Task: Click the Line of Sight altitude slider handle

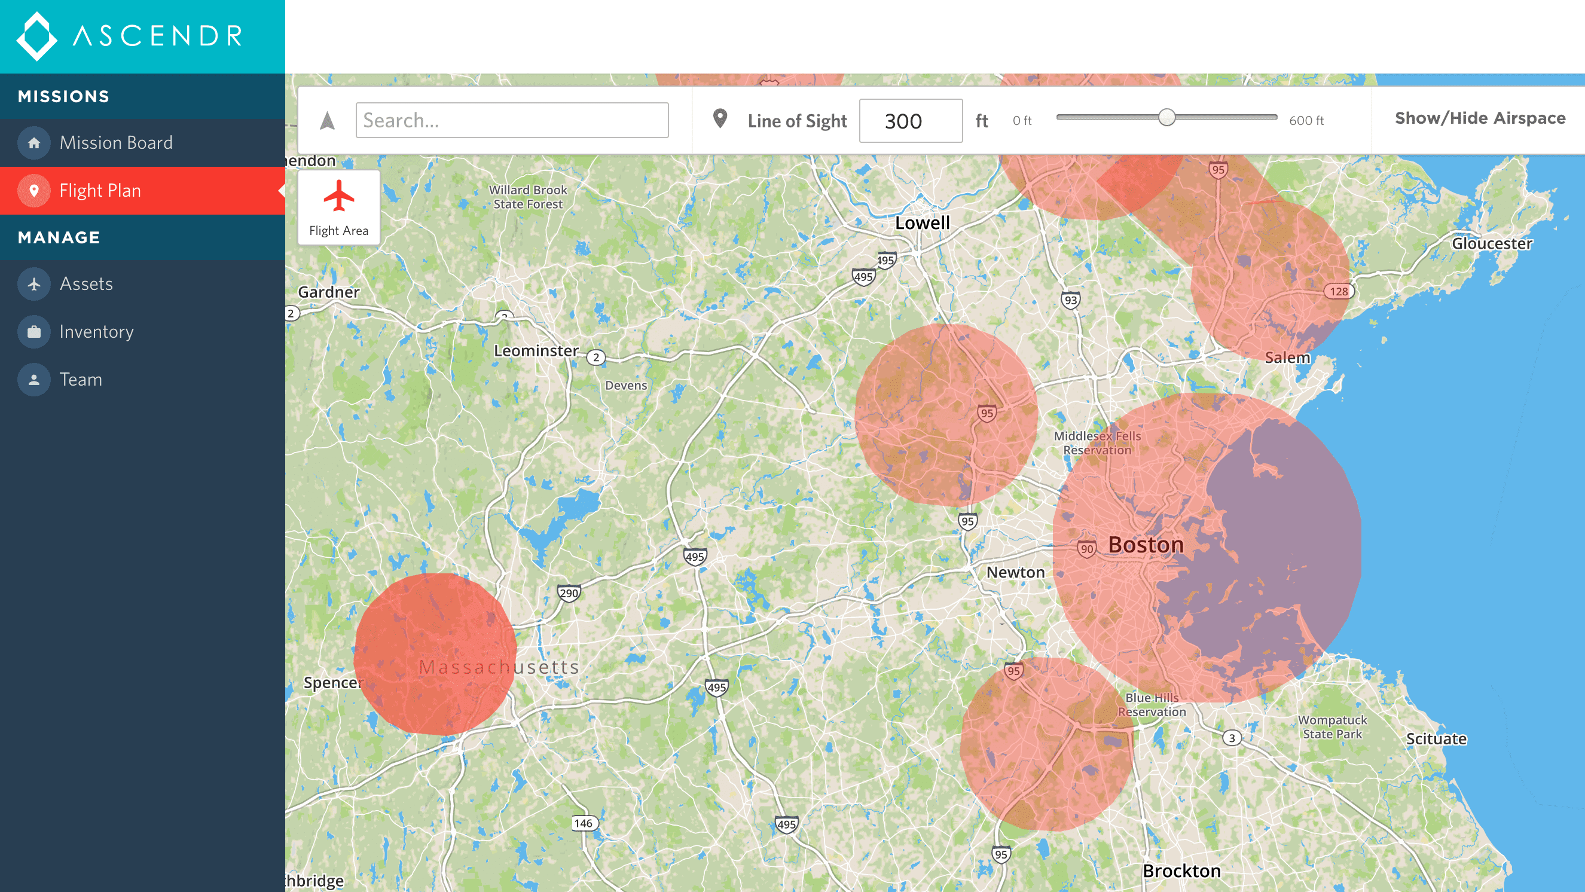Action: tap(1166, 118)
